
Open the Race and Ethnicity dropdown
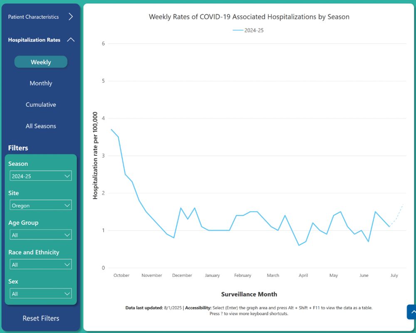(41, 264)
